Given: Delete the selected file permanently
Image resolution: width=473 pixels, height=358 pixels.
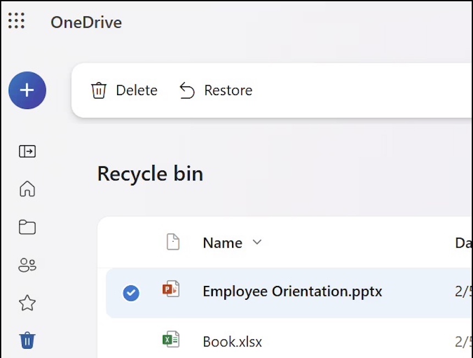Looking at the screenshot, I should (124, 90).
